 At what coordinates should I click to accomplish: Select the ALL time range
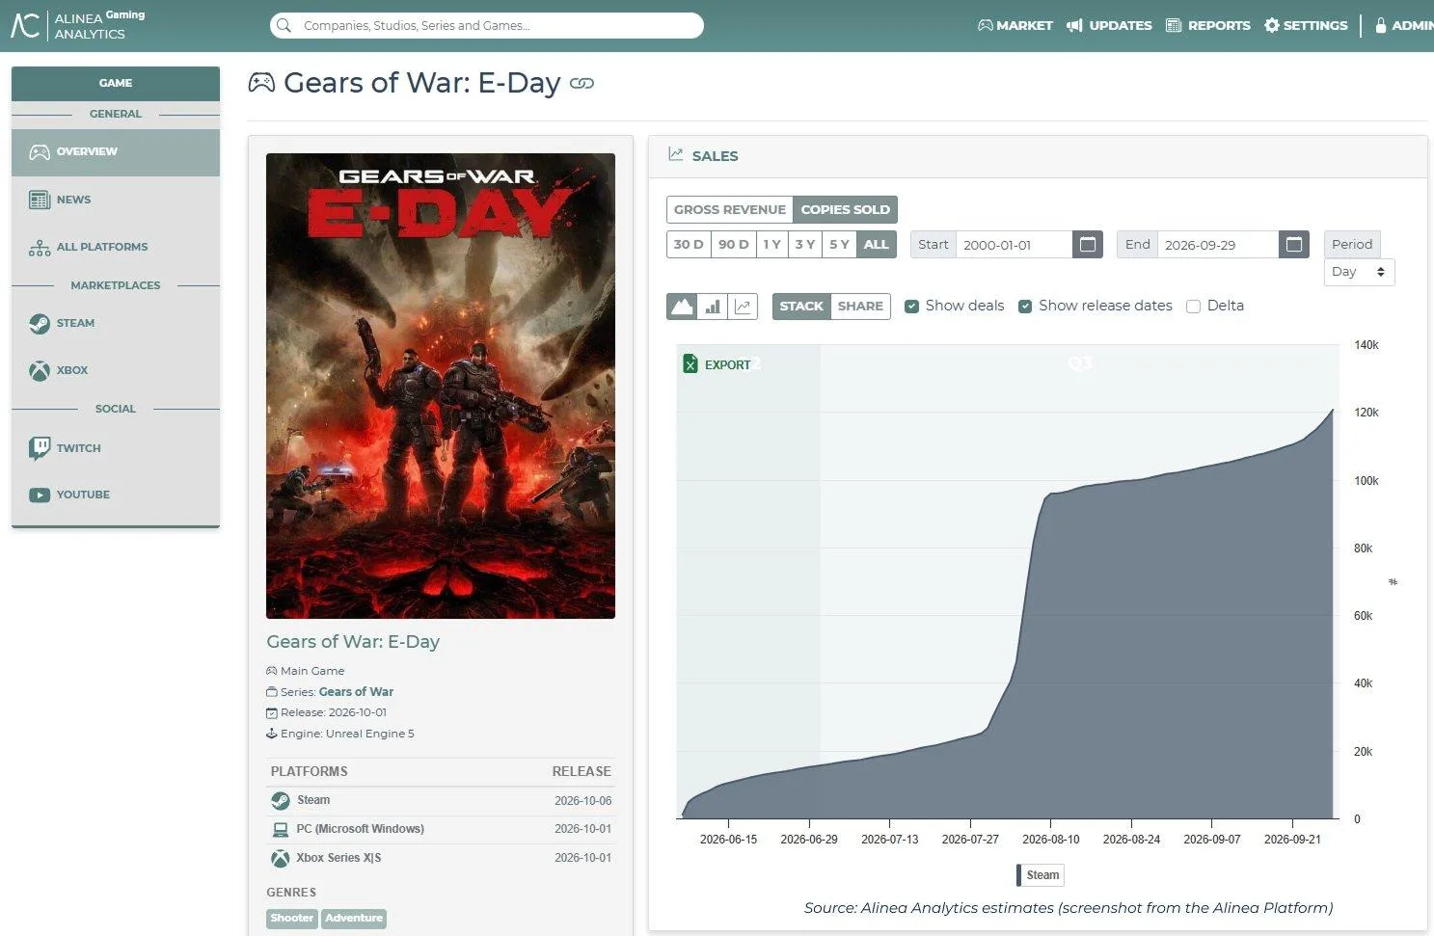click(x=877, y=244)
